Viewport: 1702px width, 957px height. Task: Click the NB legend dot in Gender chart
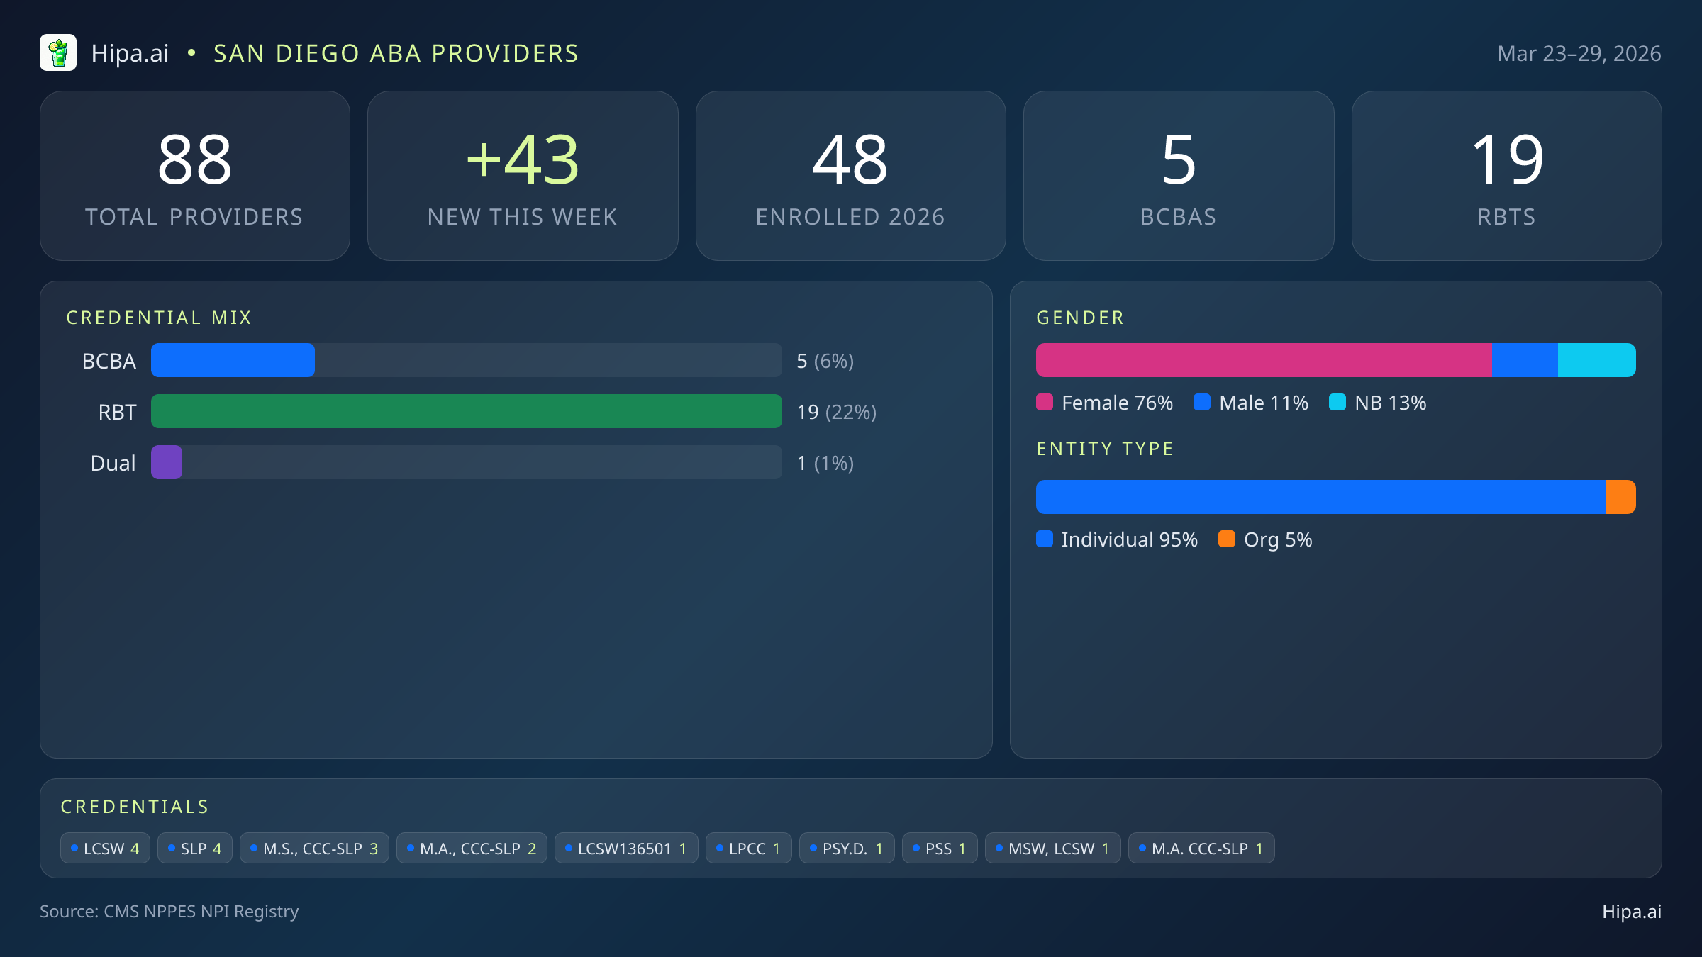(x=1339, y=402)
